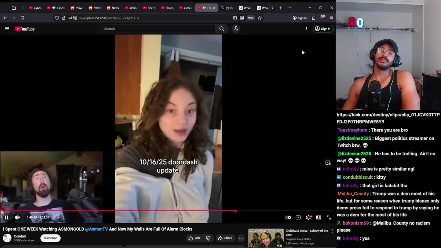Click the tracking protection shield icon
This screenshot has width=441, height=248.
click(57, 18)
